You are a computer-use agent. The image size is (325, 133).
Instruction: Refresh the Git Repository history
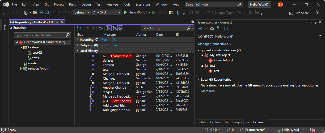coord(79,28)
